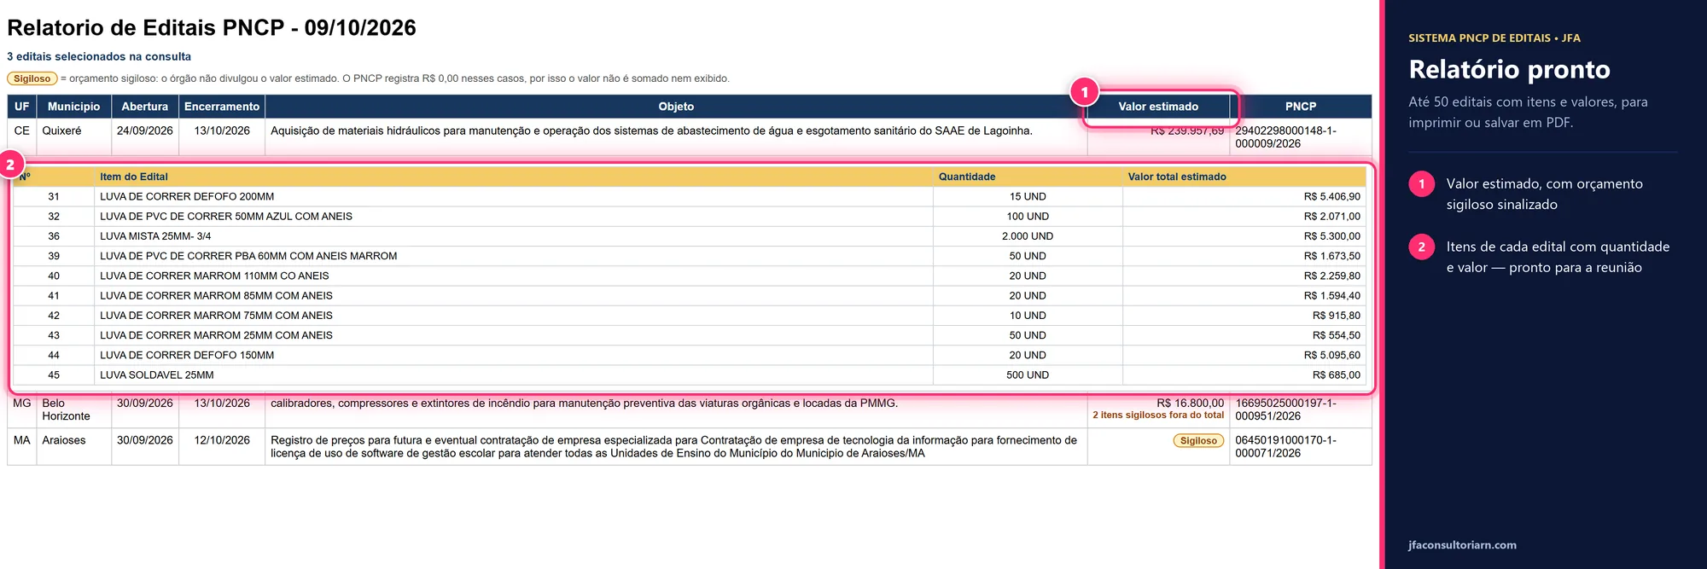Click estimated value 'R$ 16.800,00'
This screenshot has width=1707, height=569.
coord(1190,403)
